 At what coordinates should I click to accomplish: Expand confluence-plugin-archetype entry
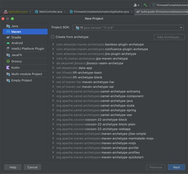53,49
